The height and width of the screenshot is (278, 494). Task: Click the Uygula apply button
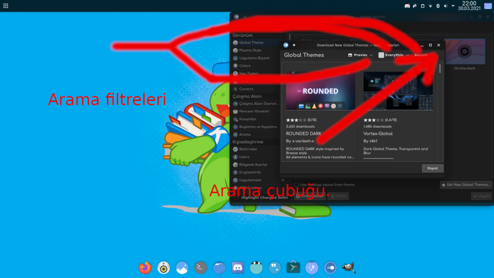pyautogui.click(x=481, y=196)
